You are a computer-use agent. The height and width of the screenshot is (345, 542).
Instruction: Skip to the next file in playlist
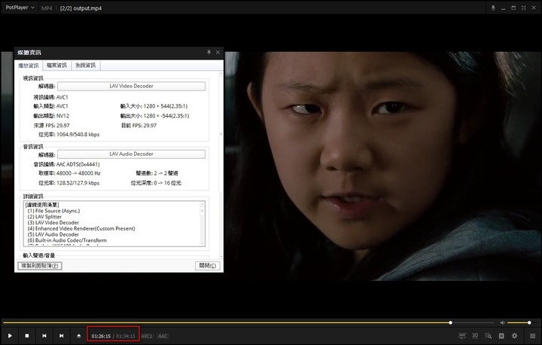tap(61, 336)
